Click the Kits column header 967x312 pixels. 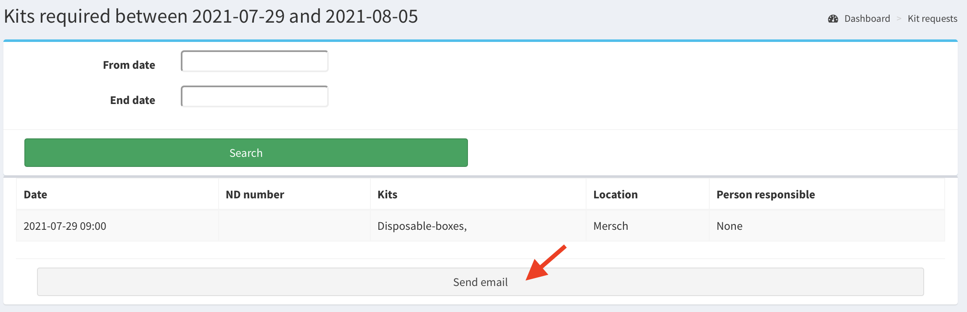(x=387, y=195)
